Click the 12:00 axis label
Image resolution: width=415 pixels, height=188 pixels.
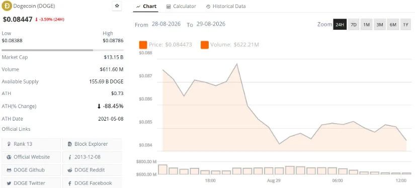coord(401,181)
